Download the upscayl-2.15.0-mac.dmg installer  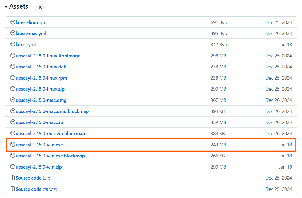[x=41, y=100]
